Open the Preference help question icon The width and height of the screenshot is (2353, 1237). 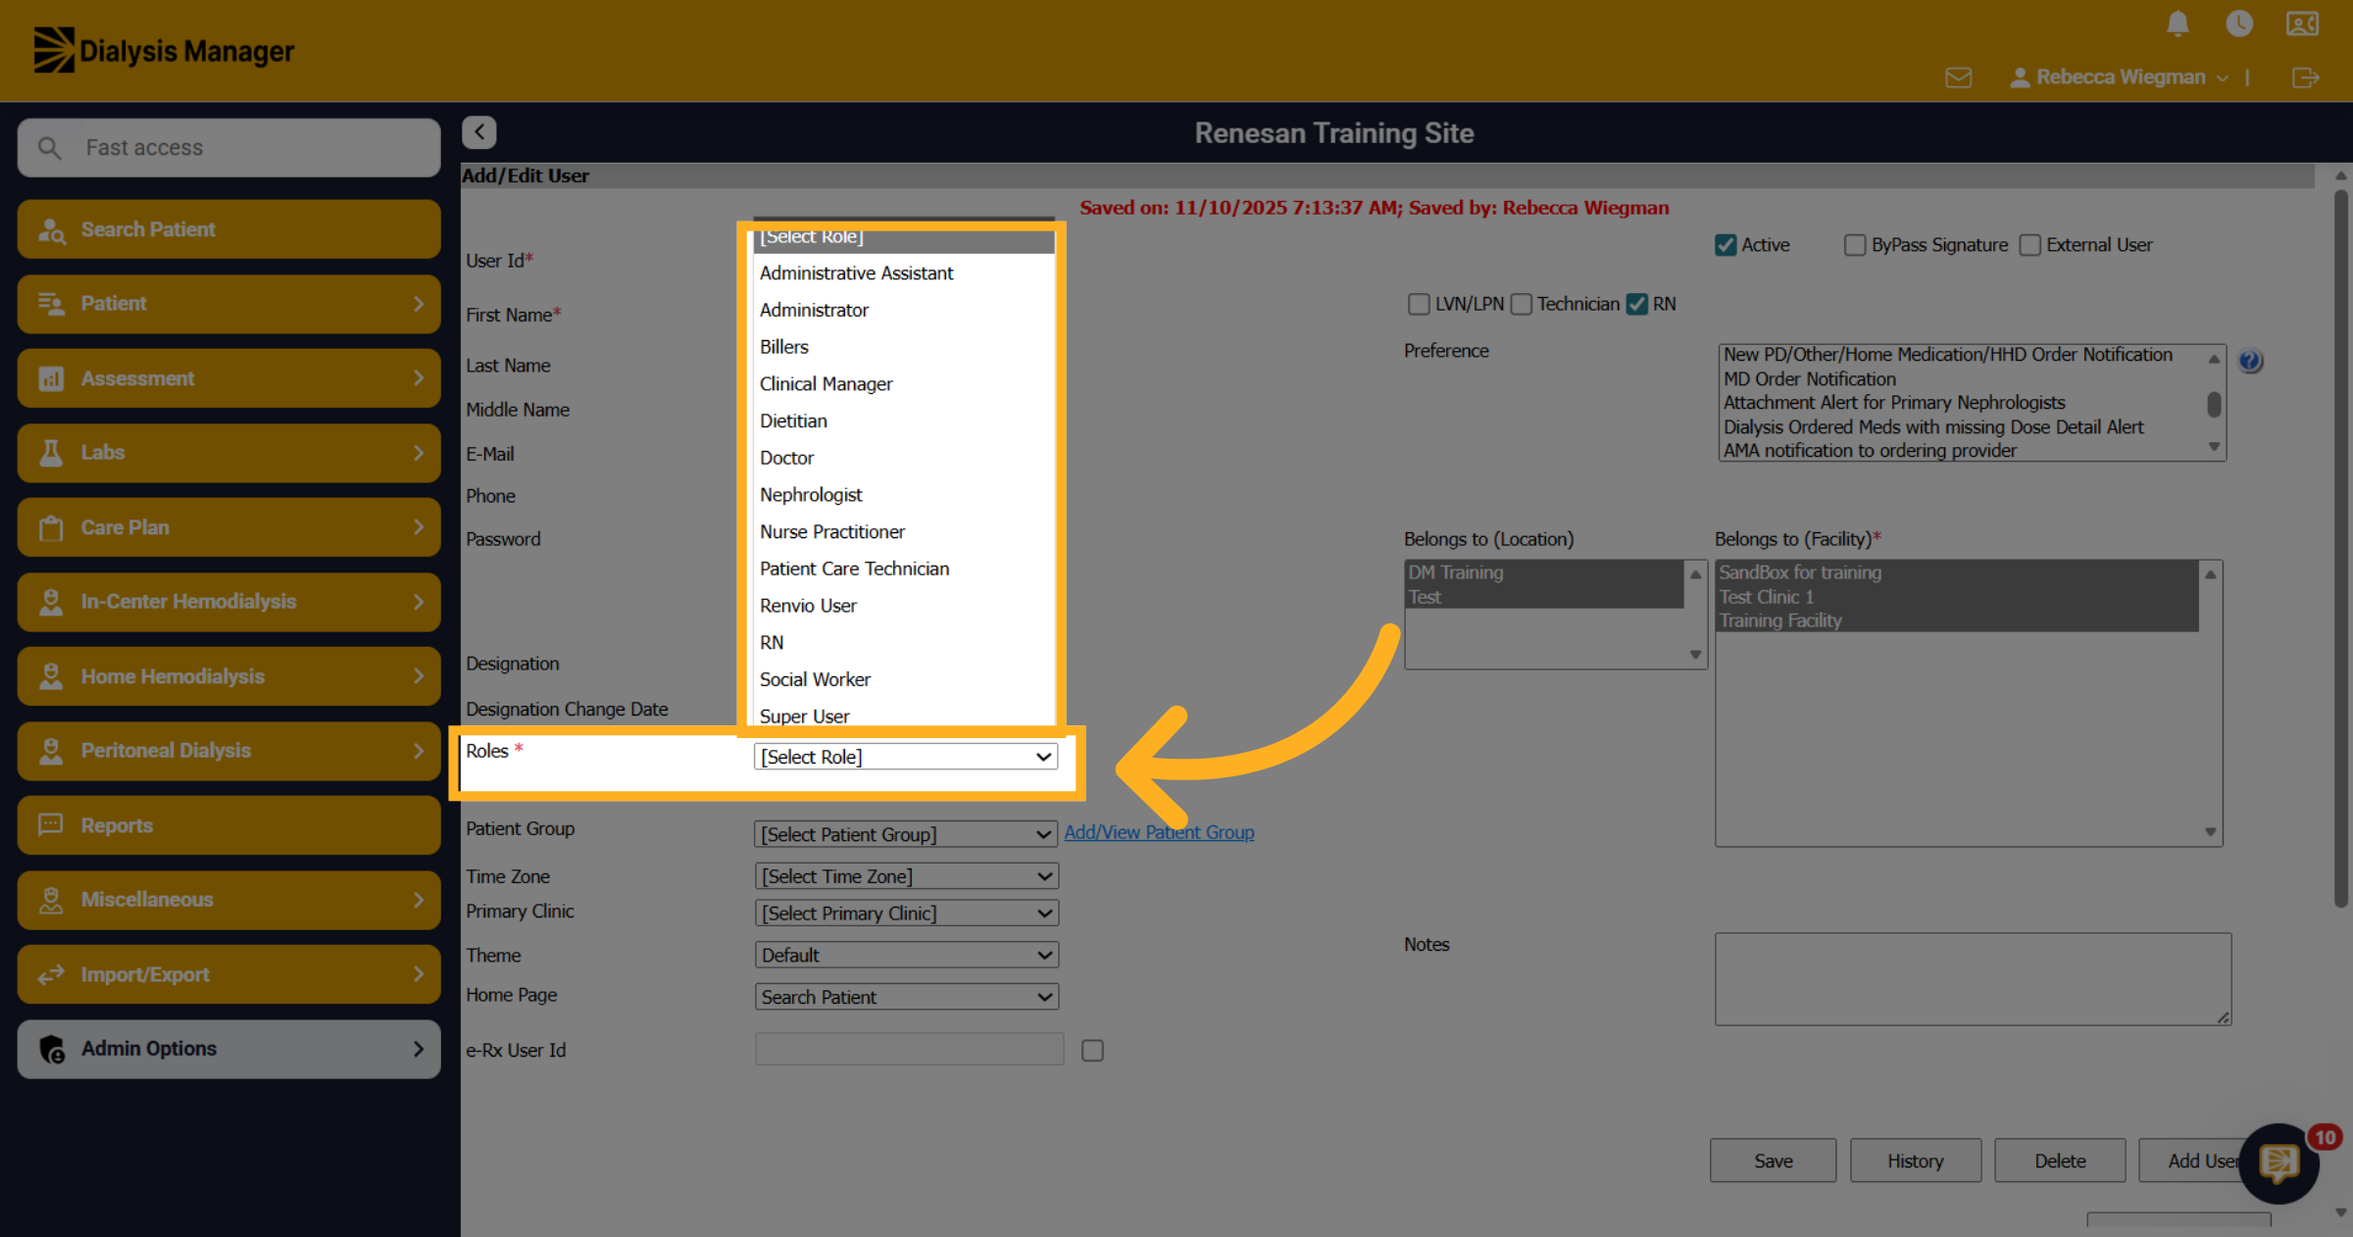pyautogui.click(x=2250, y=361)
